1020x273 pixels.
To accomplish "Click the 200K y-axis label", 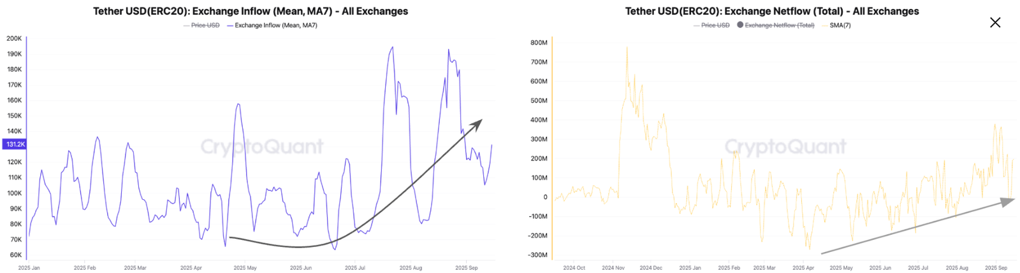I will click(x=14, y=38).
